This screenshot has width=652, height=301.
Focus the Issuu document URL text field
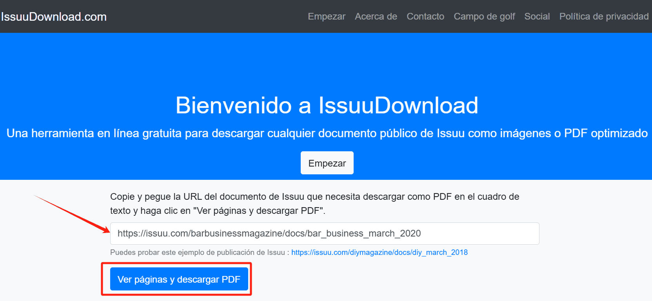coord(325,233)
